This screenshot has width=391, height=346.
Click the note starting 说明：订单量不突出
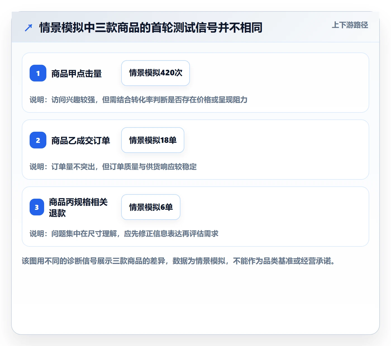pyautogui.click(x=113, y=167)
